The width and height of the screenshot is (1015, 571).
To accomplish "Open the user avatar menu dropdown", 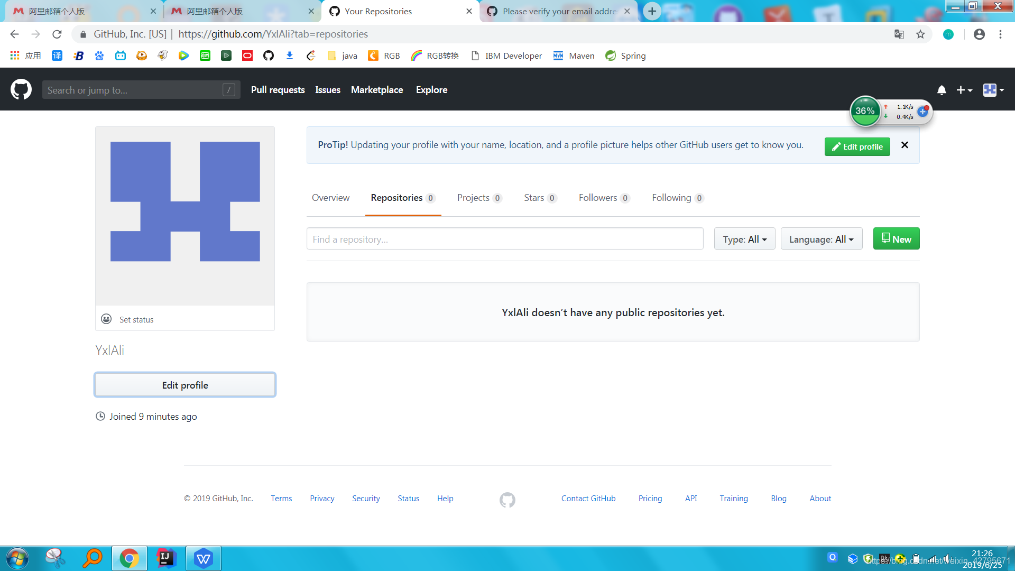I will click(x=993, y=90).
